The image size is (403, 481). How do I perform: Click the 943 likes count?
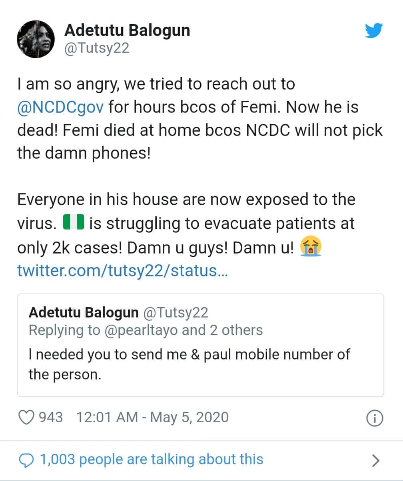coord(51,417)
